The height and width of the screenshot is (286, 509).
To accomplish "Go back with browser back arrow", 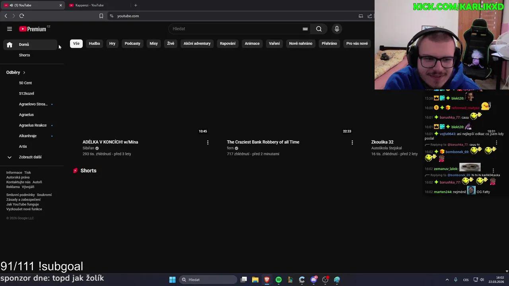I will click(6, 16).
